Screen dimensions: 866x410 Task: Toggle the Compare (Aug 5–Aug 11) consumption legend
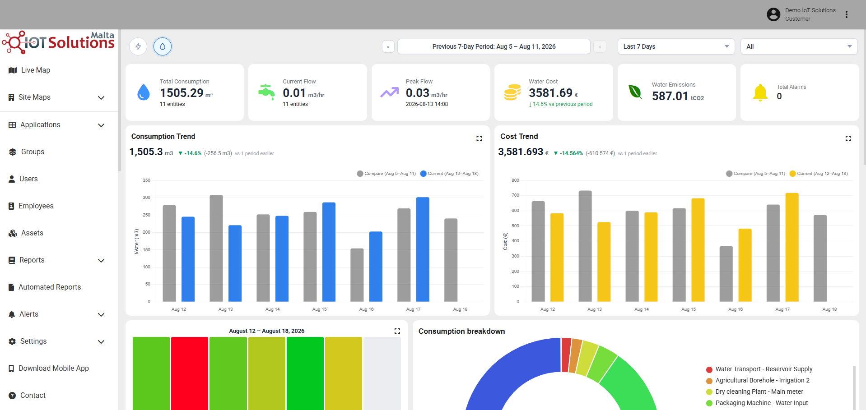pos(386,174)
